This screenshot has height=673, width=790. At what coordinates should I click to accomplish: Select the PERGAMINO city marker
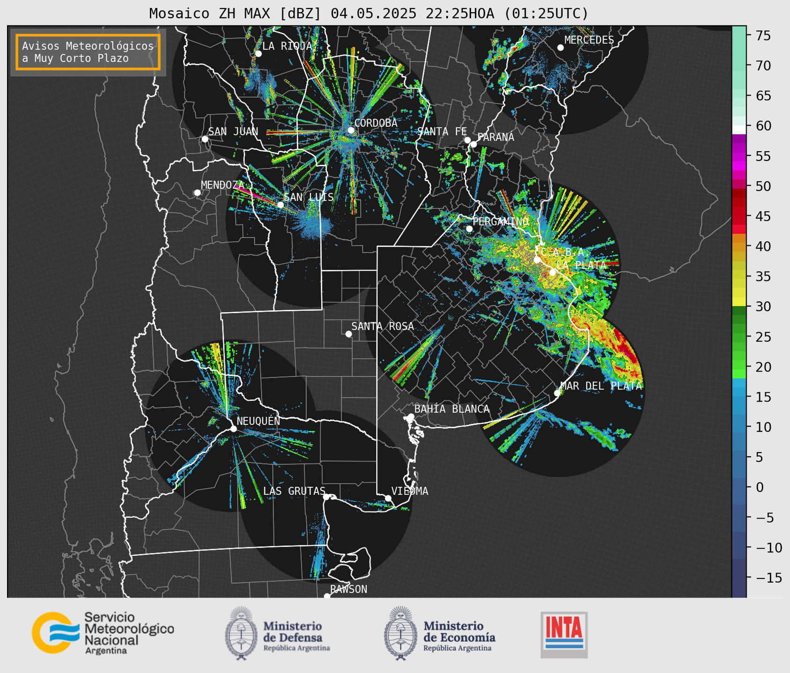coord(469,229)
